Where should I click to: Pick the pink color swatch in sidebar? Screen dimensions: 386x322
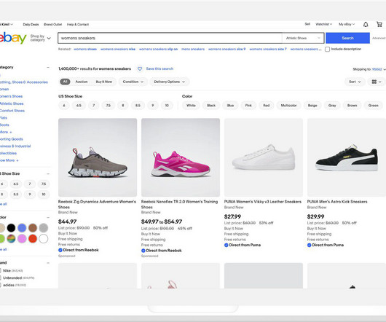[x=22, y=238]
